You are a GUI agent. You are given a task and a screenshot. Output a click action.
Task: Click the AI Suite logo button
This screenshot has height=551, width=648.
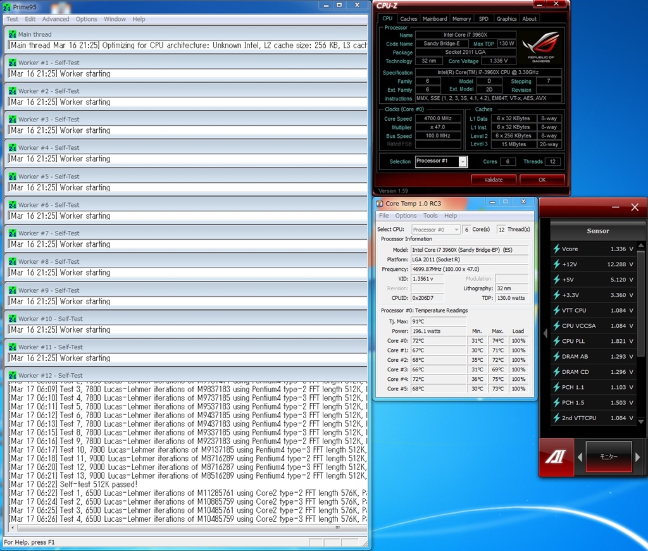[x=556, y=457]
